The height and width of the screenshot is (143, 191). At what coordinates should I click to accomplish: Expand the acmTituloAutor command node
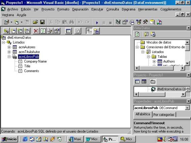pos(9,52)
